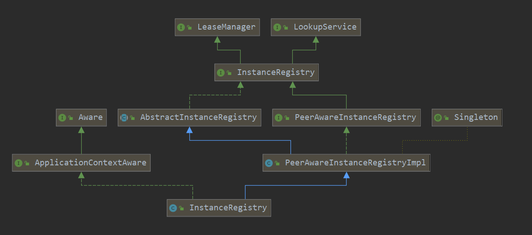The height and width of the screenshot is (235, 532).
Task: Click the public lock icon on Singleton
Action: pos(447,118)
